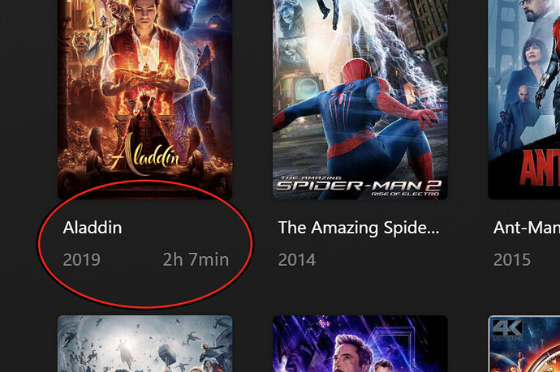Viewport: 560px width, 372px height.
Task: Select the 2019 release year under Aladdin
Action: pos(81,259)
